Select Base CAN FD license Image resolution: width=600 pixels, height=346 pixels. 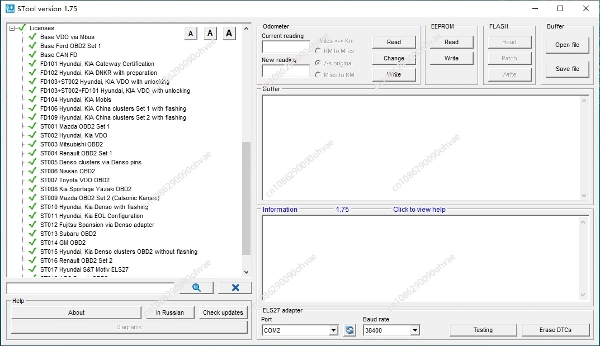pos(59,55)
